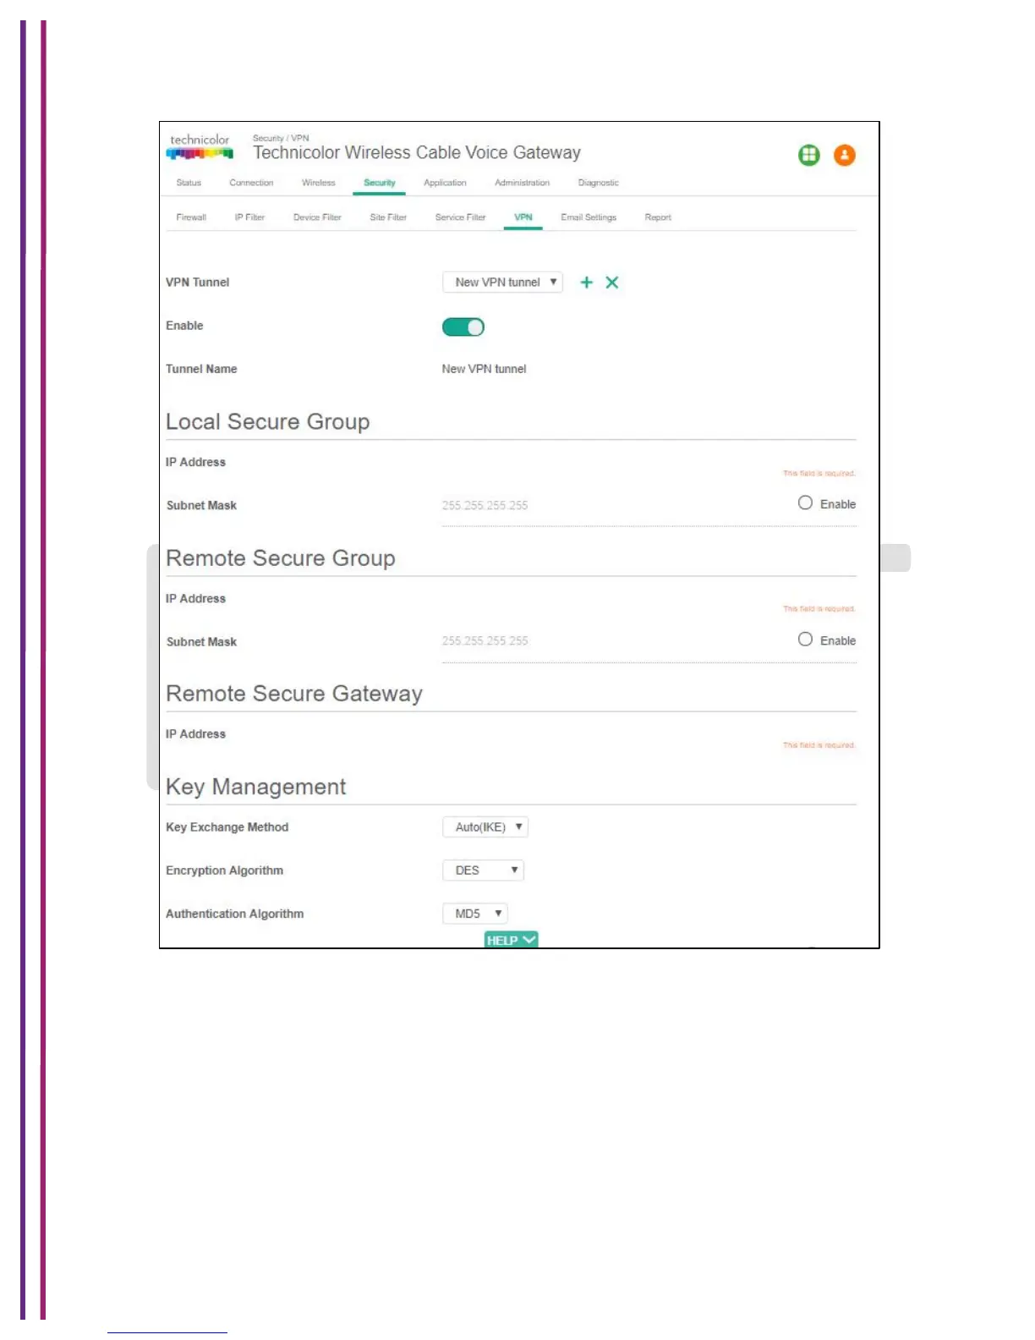Viewport: 1035px width, 1340px height.
Task: Open the Report sub-tab
Action: [x=658, y=217]
